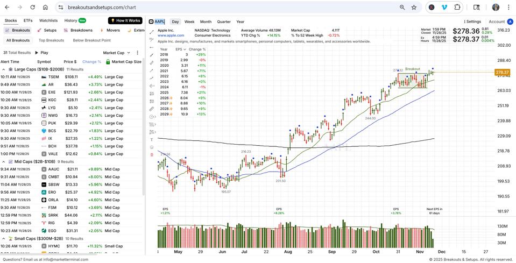Select the Below Breakout Point filter

coord(91,40)
